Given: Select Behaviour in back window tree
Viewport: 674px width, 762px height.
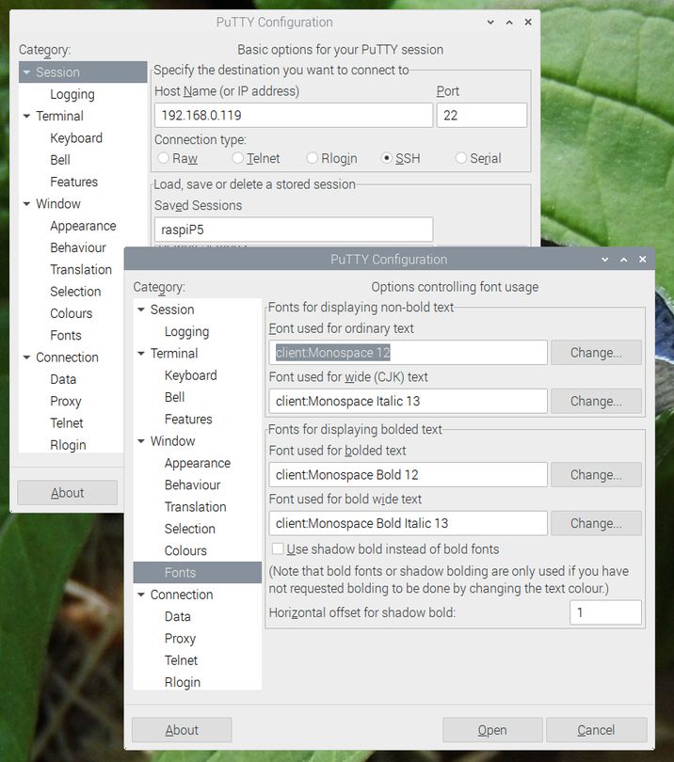Looking at the screenshot, I should (78, 247).
